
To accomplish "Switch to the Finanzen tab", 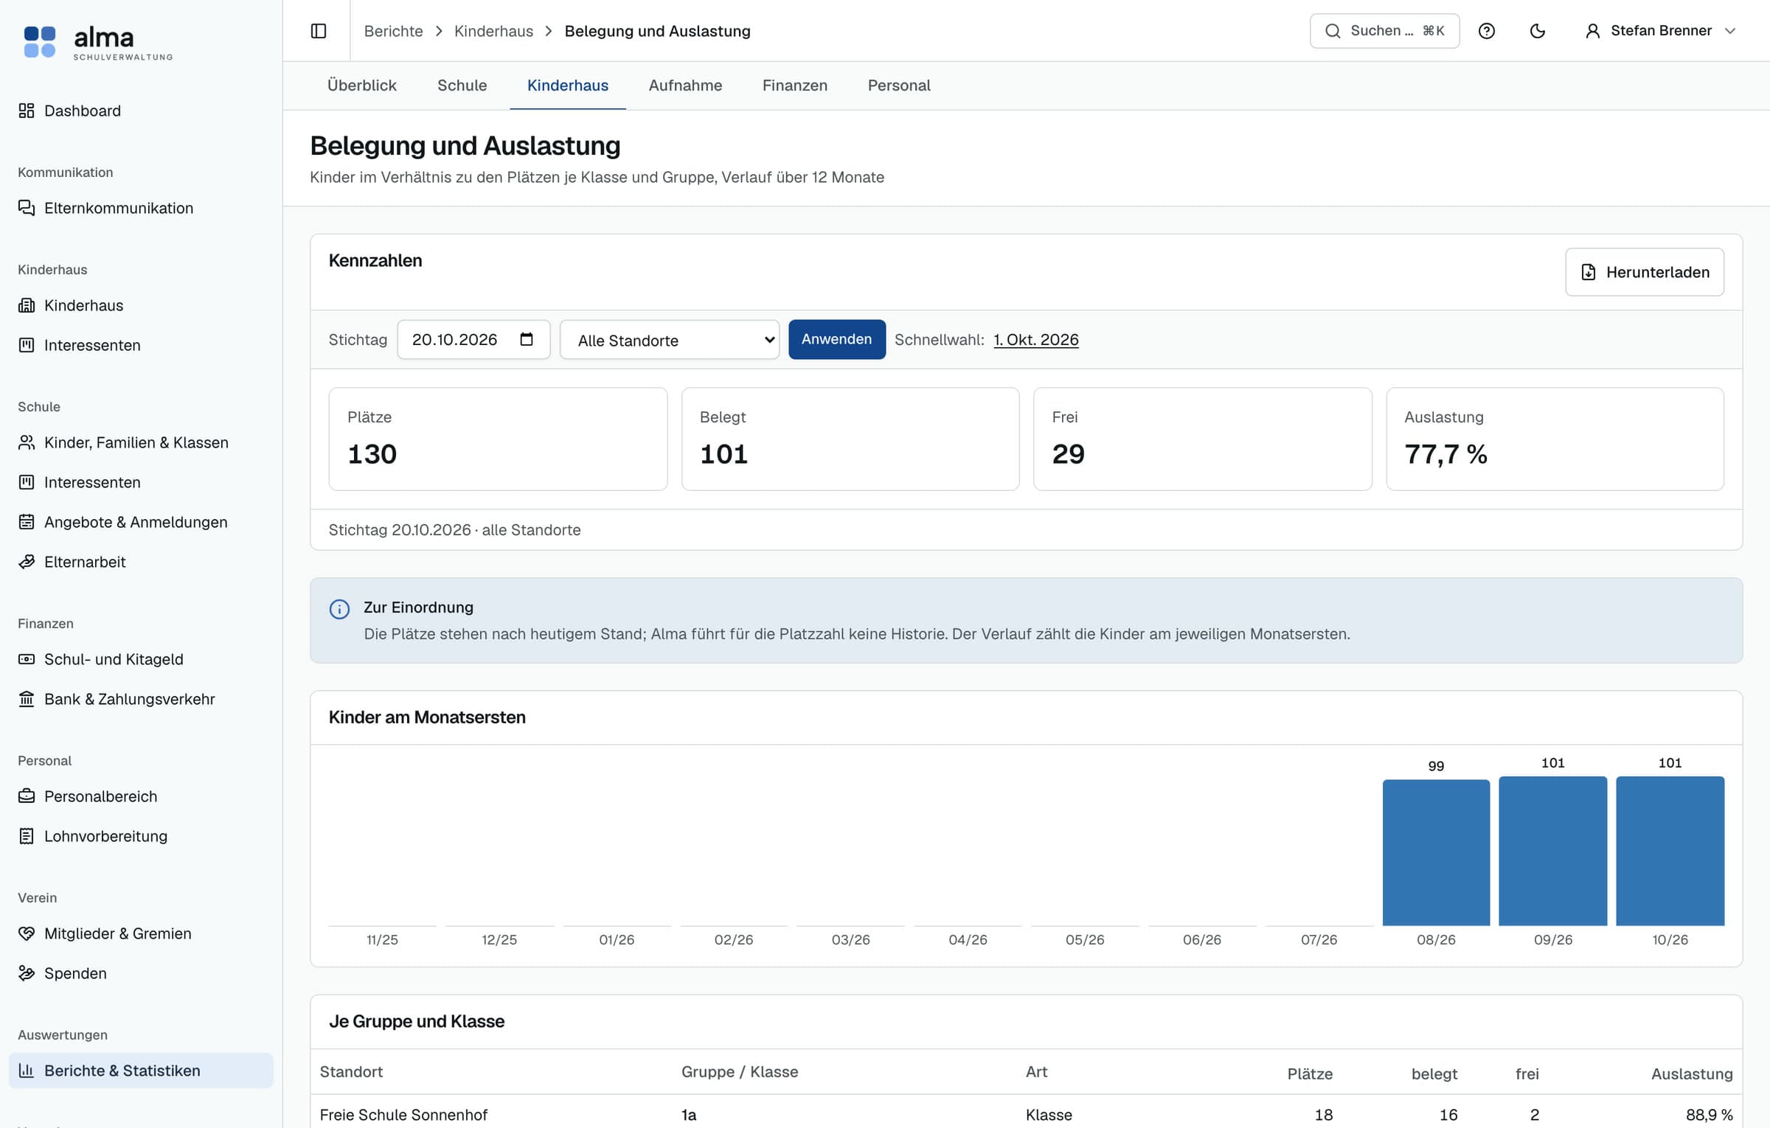I will (795, 86).
